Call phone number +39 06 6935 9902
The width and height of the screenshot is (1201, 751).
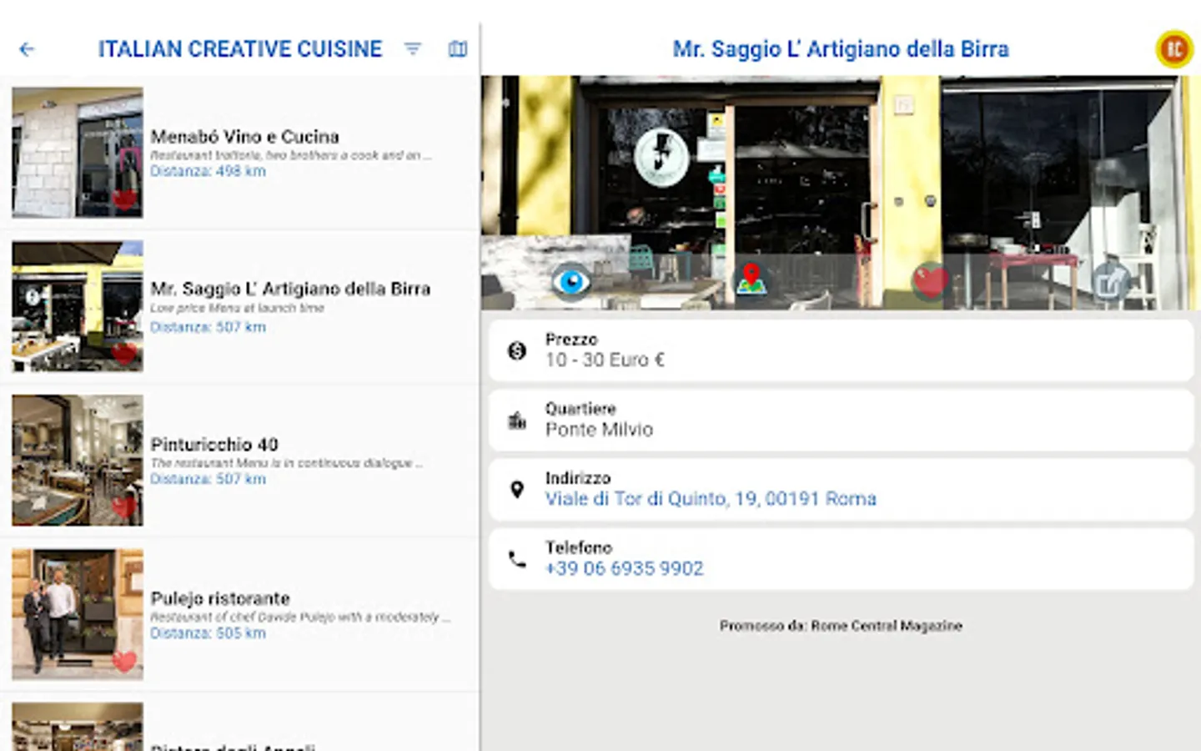624,568
